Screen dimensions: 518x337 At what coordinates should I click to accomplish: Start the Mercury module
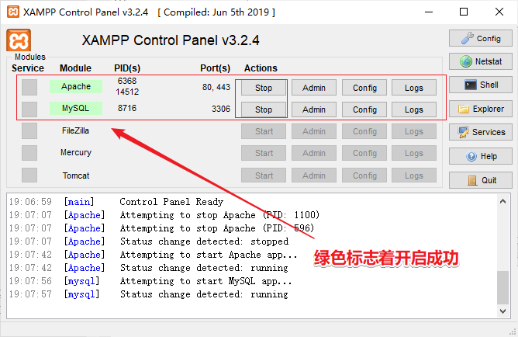point(264,153)
